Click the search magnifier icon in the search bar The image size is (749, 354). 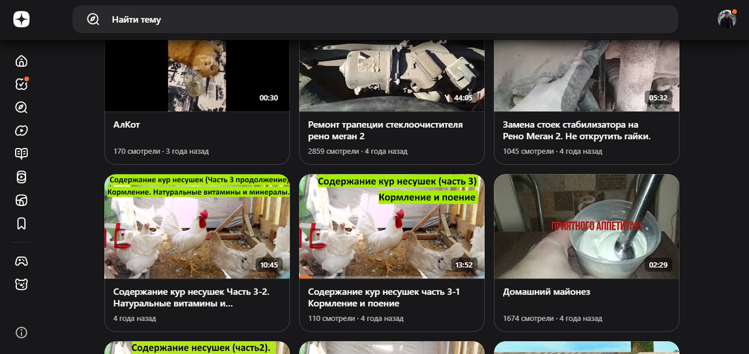[x=93, y=19]
